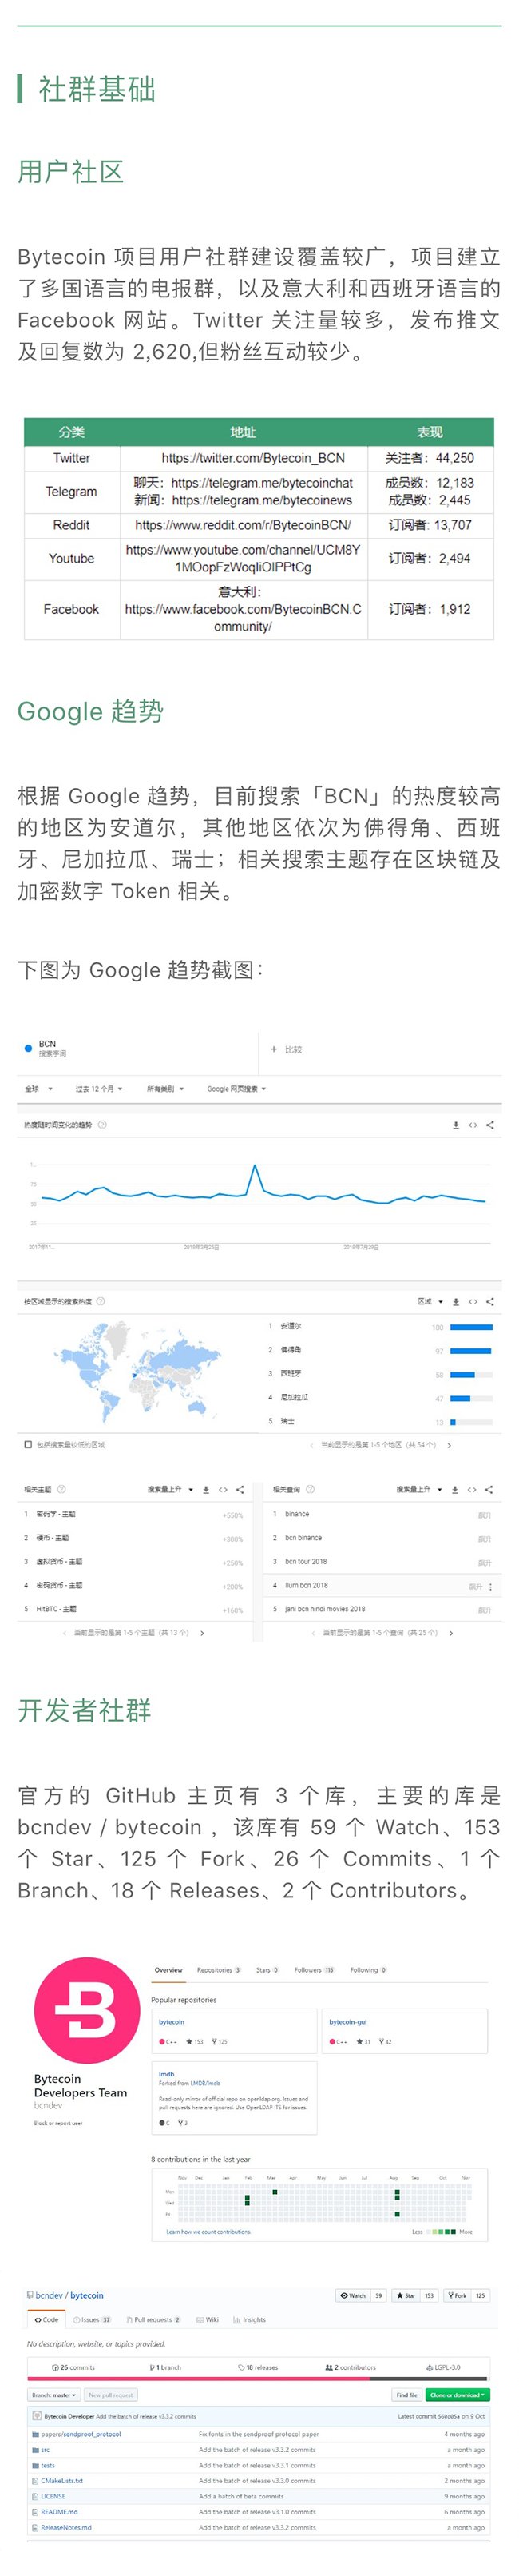The image size is (519, 2576).
Task: Click the New pull request button
Action: point(110,2395)
